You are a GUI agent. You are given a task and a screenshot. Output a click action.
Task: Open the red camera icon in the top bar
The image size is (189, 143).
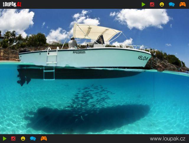pyautogui.click(x=152, y=4)
